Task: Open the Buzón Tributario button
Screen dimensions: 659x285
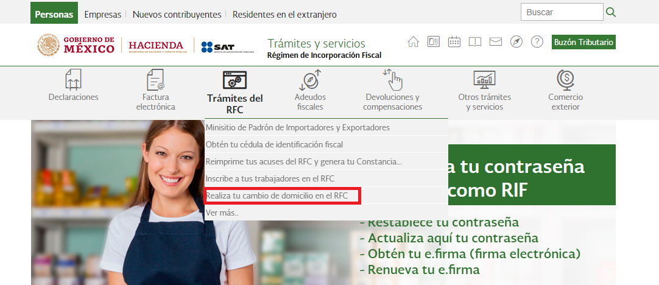Action: tap(583, 42)
